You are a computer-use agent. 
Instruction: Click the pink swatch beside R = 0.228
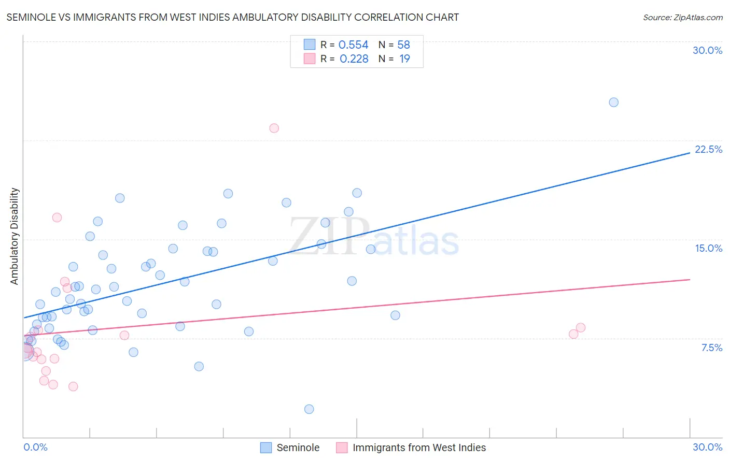pos(310,59)
